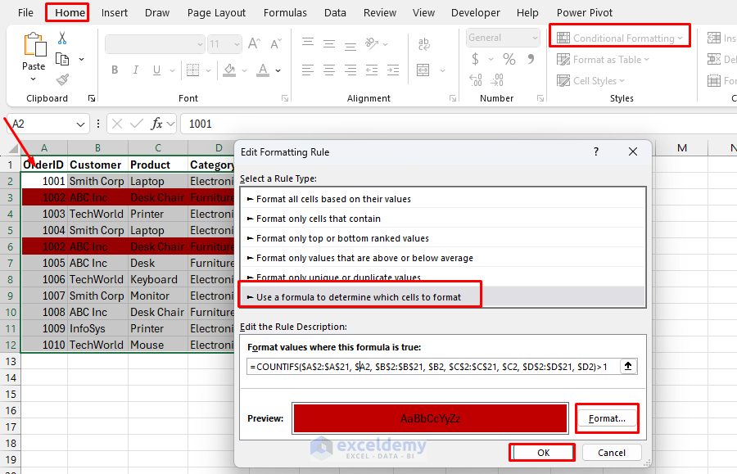Image resolution: width=737 pixels, height=474 pixels.
Task: Open the Font name dropdown
Action: pos(201,44)
